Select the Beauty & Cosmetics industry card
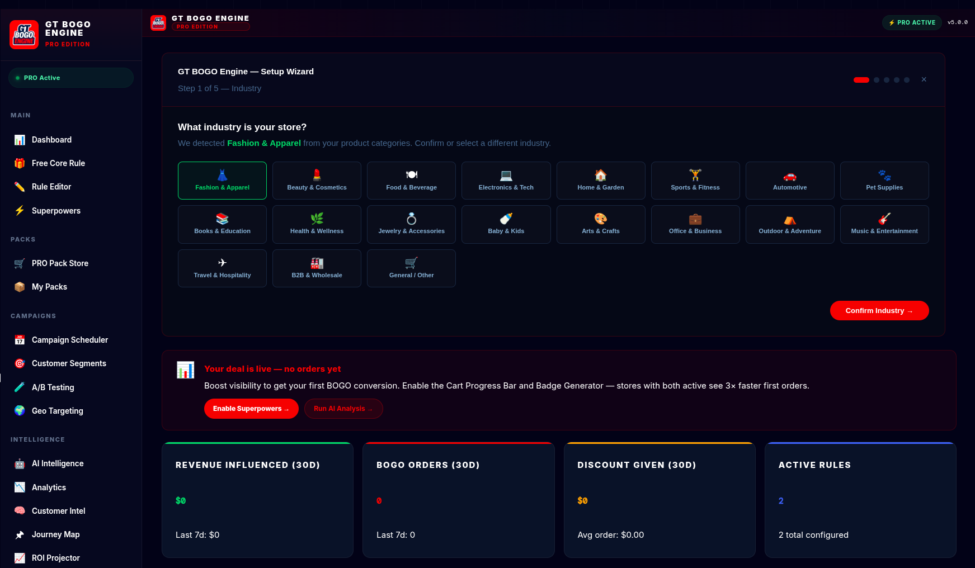Viewport: 975px width, 568px height. [317, 181]
